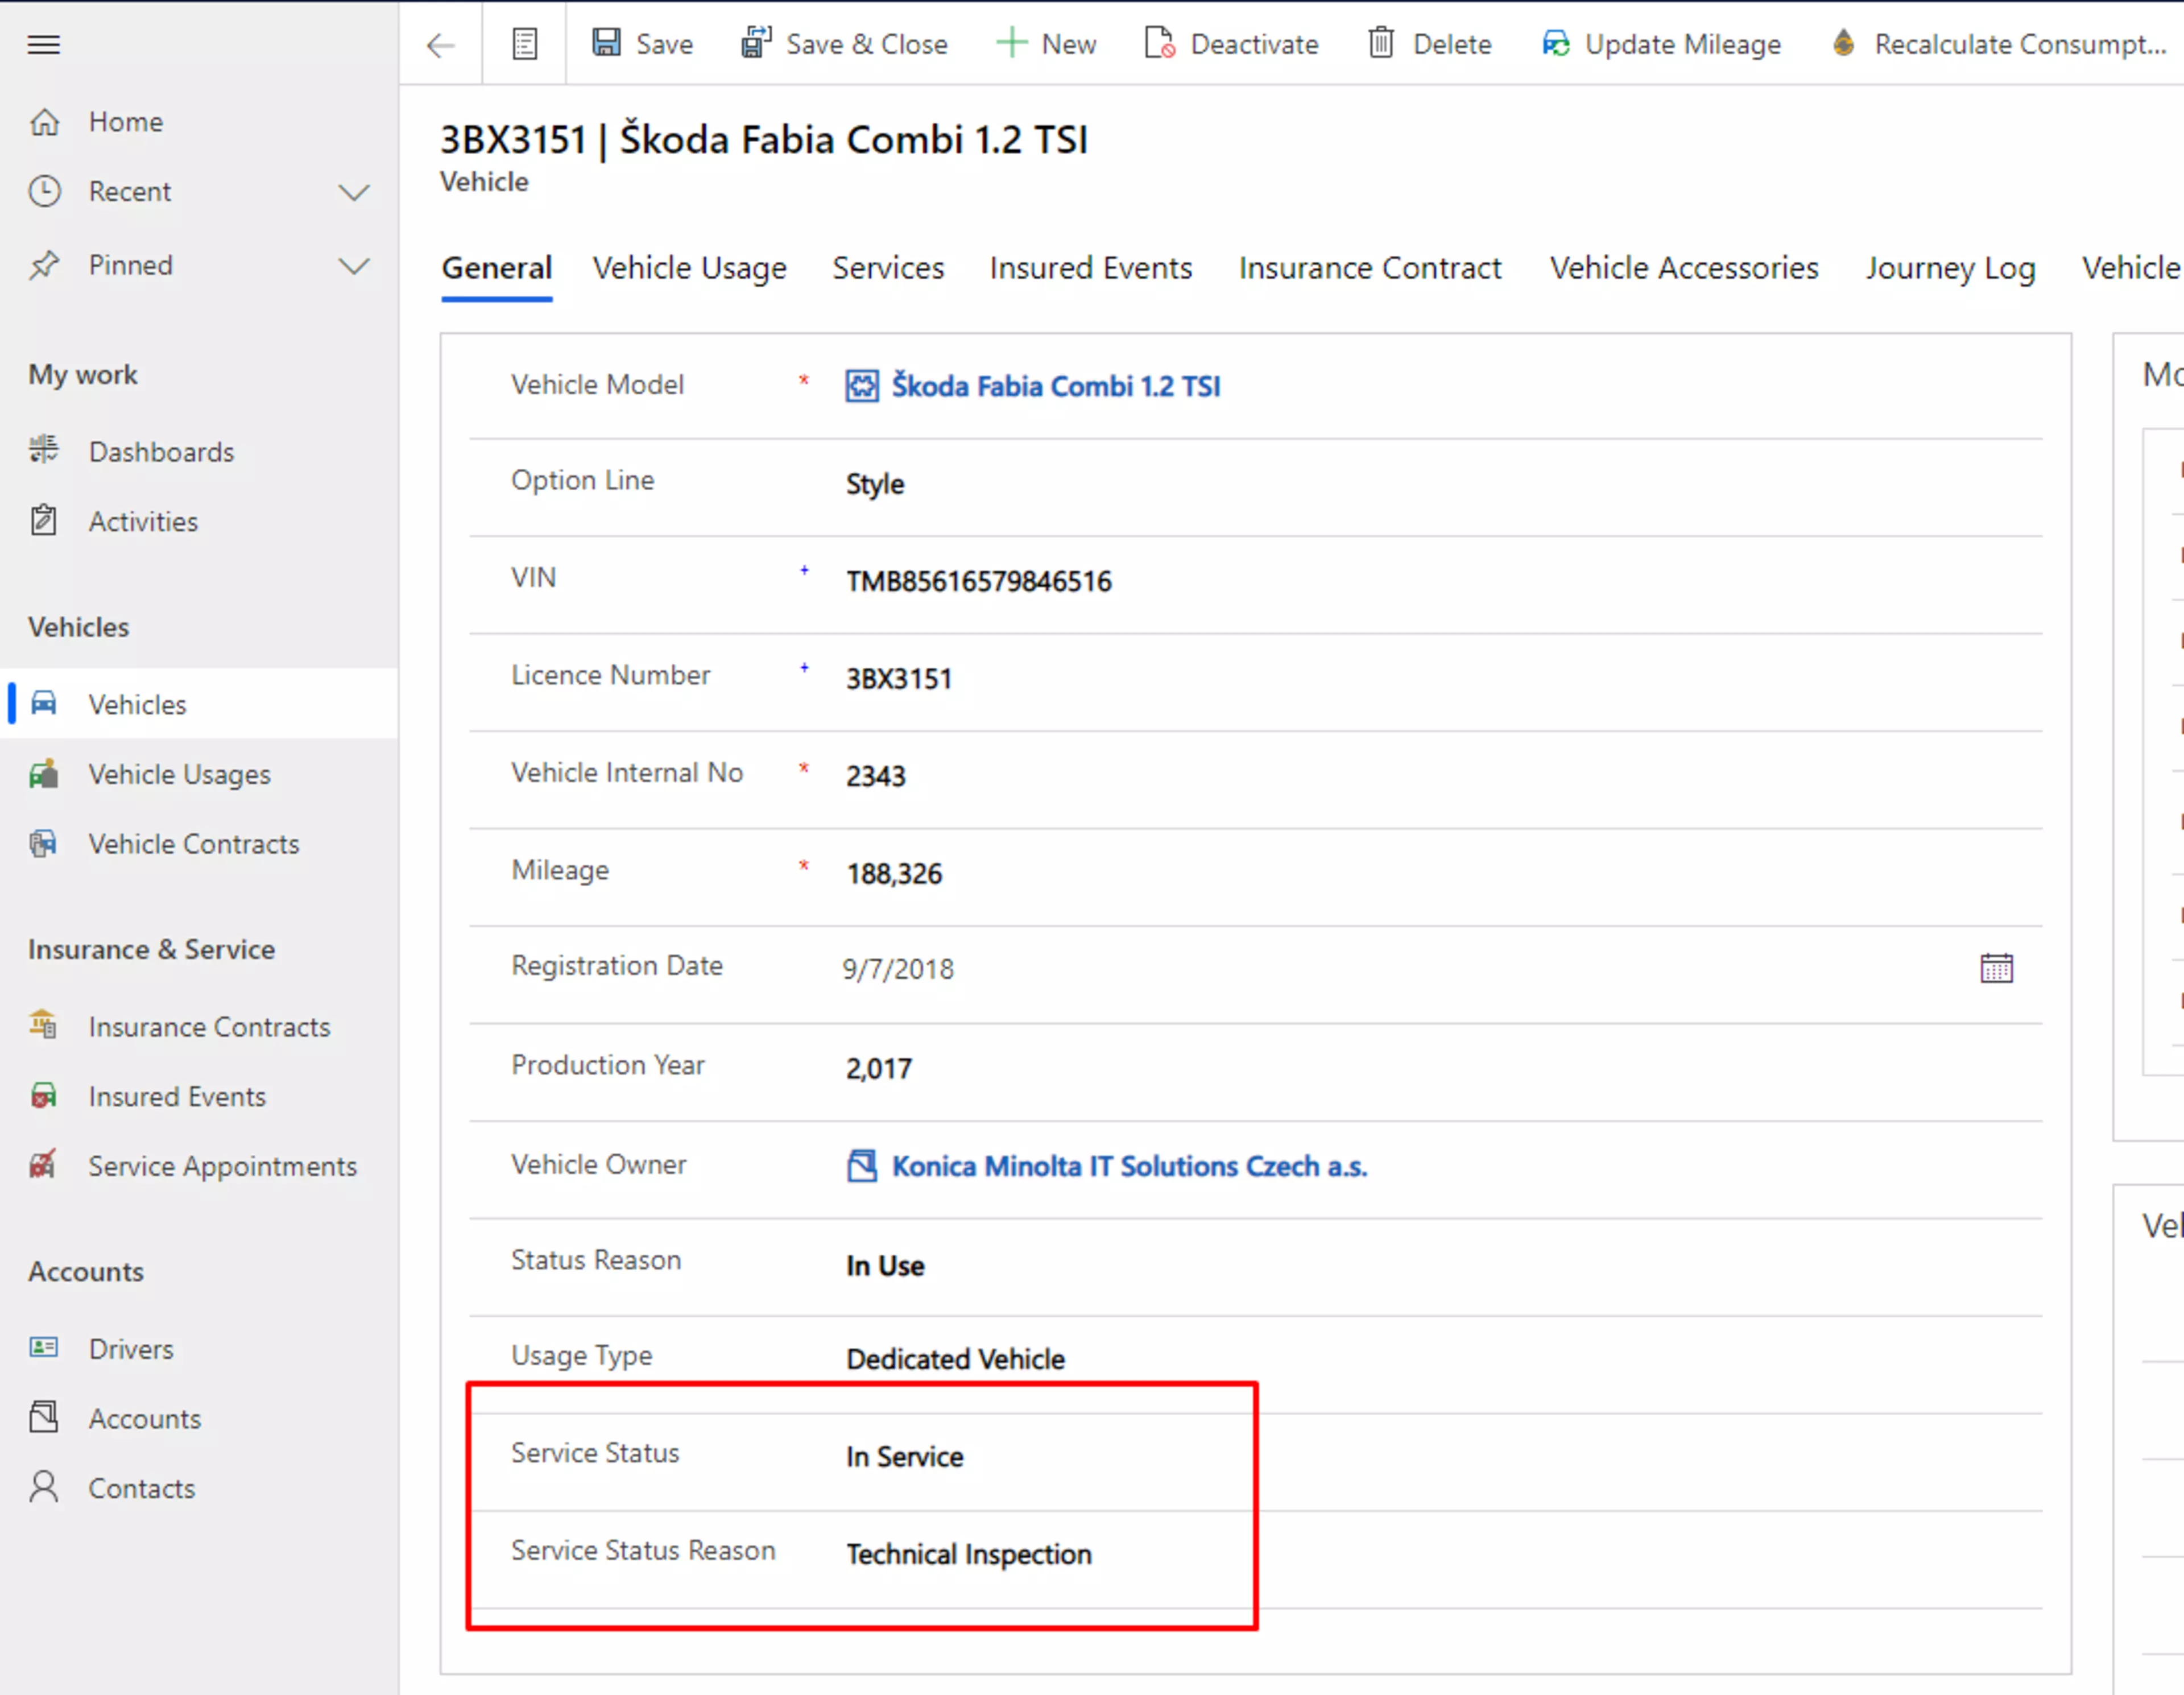The height and width of the screenshot is (1695, 2184).
Task: Save the vehicle record
Action: [x=642, y=44]
